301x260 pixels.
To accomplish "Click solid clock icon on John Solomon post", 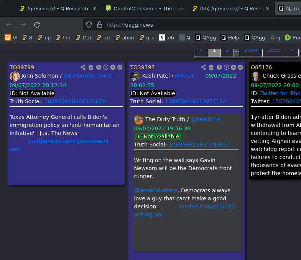I will tap(99, 67).
